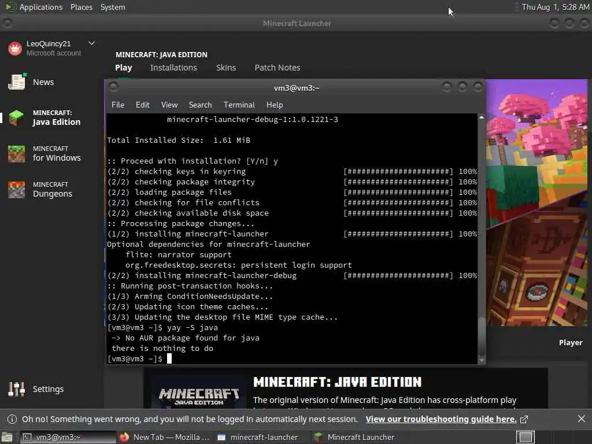Open Minecraft for Windows icon
Image resolution: width=592 pixels, height=444 pixels.
[x=16, y=154]
